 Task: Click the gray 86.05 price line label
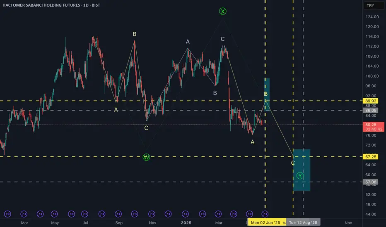(x=371, y=111)
